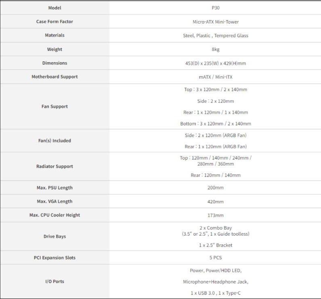The width and height of the screenshot is (321, 299).
Task: Click the Model label cell
Action: point(55,8)
